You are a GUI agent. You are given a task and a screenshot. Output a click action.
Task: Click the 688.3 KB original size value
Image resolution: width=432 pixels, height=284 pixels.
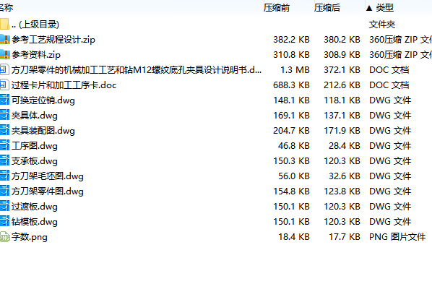[x=291, y=85]
